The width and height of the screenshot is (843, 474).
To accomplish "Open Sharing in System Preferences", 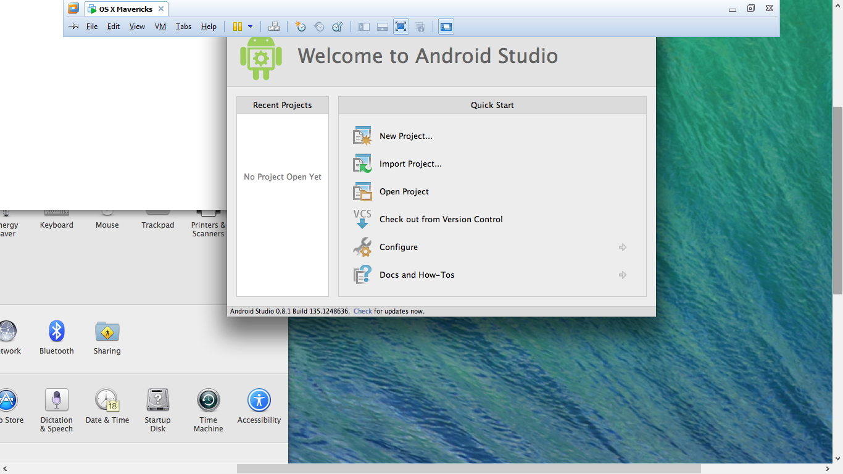I will tap(107, 338).
